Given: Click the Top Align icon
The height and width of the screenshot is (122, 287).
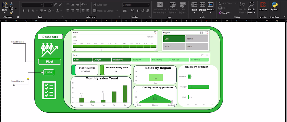Looking at the screenshot, I should coord(68,5).
